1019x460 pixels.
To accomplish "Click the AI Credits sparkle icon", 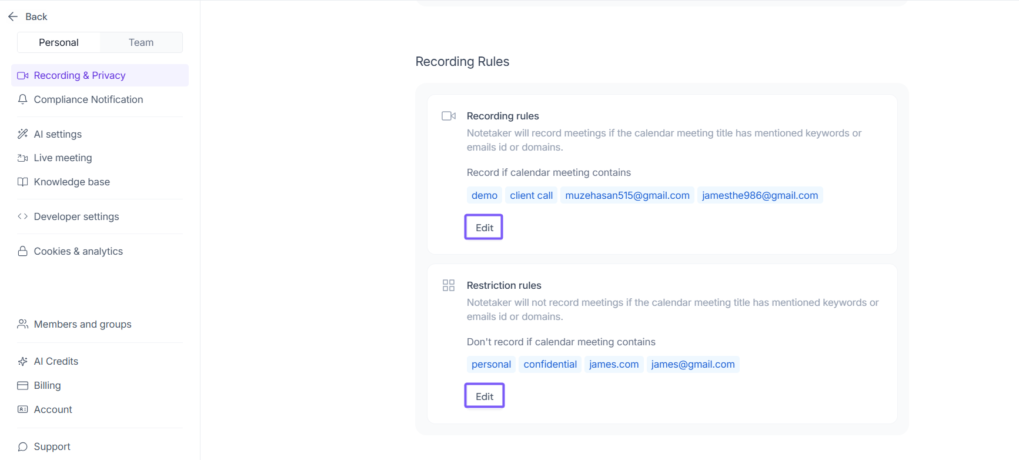I will tap(23, 361).
